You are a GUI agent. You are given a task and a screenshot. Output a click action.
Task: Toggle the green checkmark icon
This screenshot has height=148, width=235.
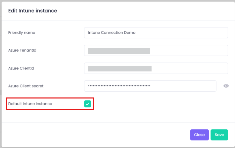click(x=88, y=104)
